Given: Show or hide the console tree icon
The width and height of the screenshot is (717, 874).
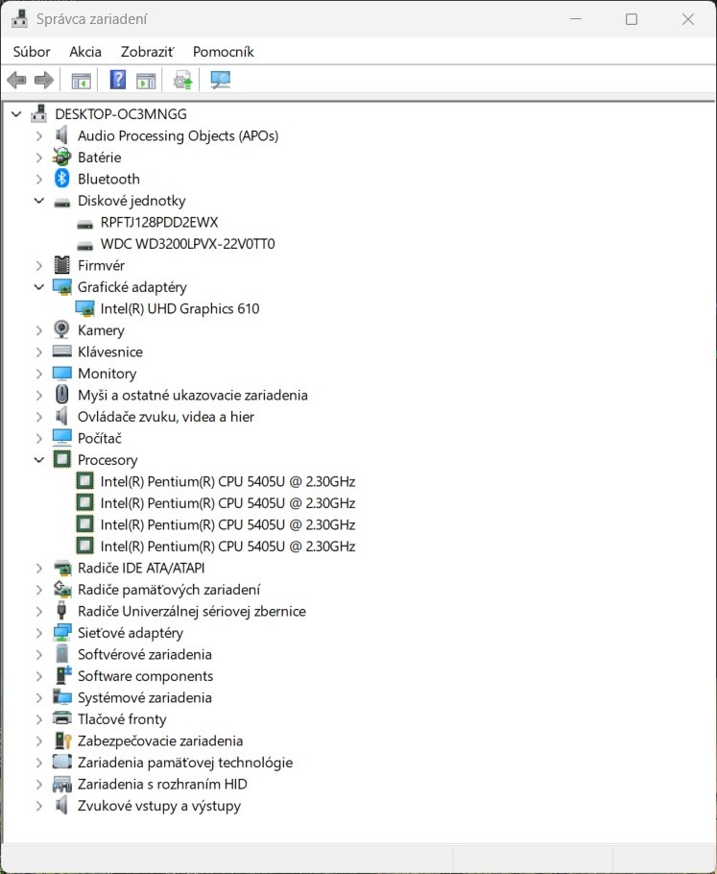Looking at the screenshot, I should [x=81, y=81].
